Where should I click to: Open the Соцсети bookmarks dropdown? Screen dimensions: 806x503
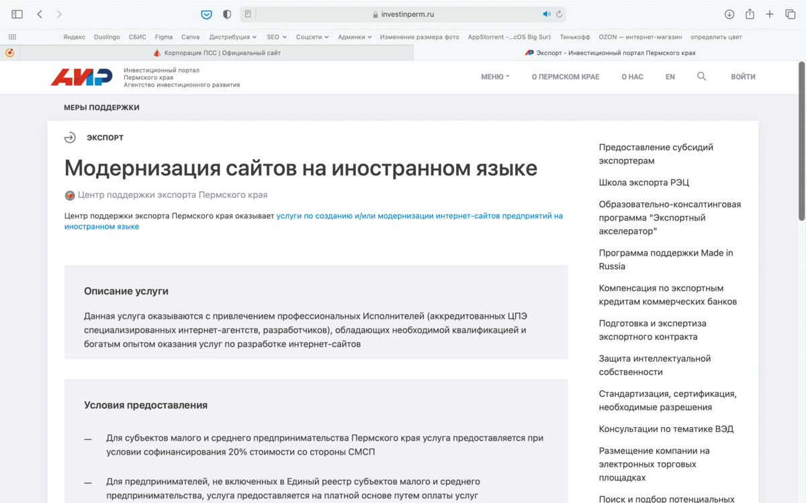[312, 37]
